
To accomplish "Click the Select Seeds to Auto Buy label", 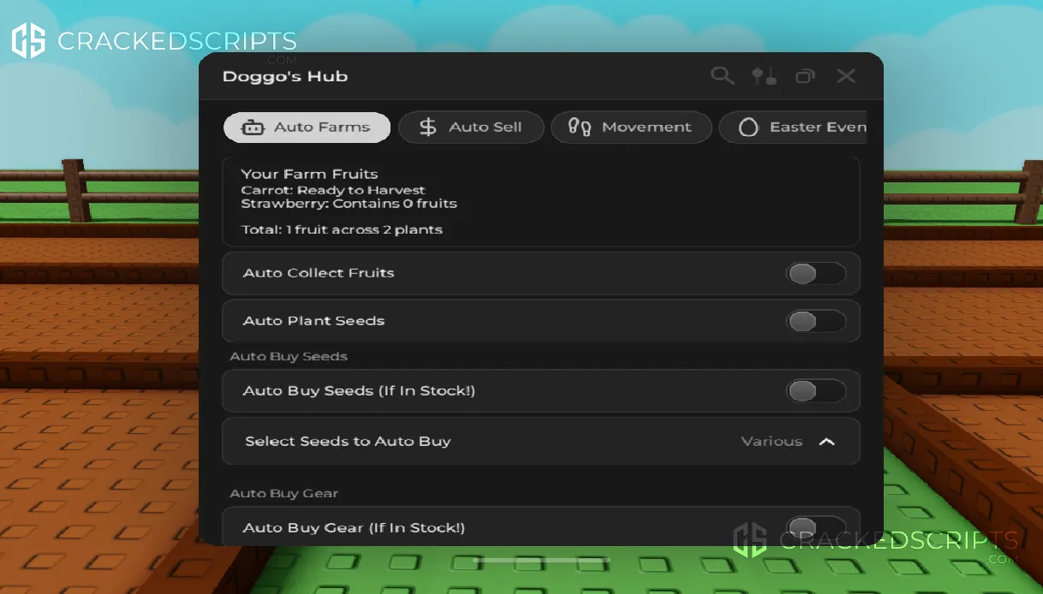I will click(348, 442).
